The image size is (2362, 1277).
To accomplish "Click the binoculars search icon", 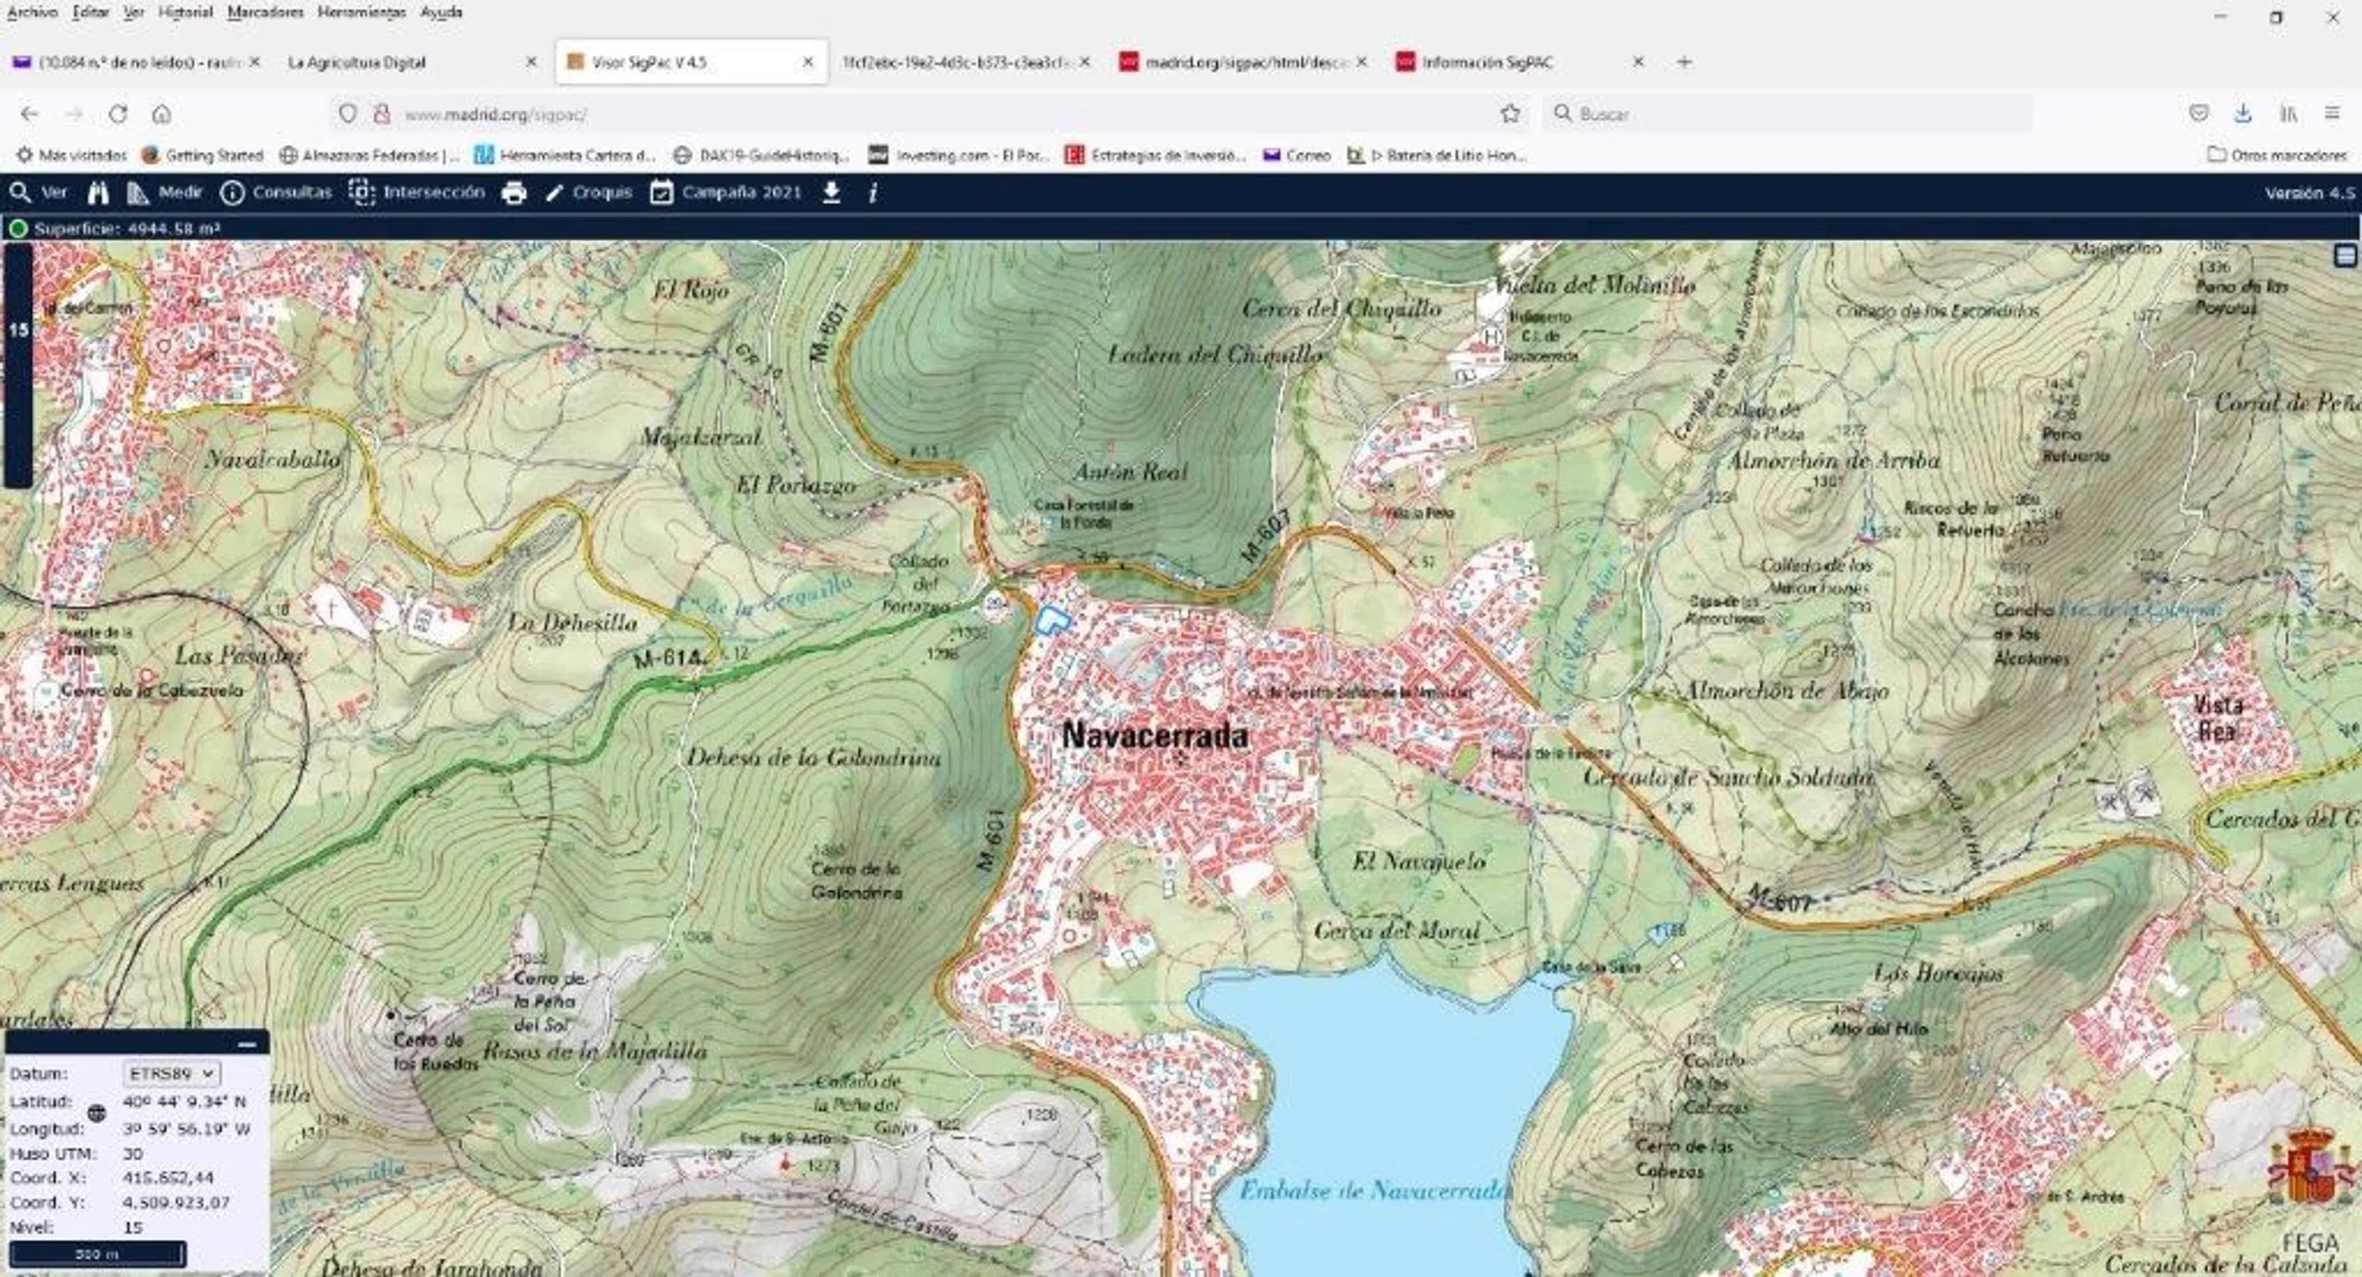I will [98, 192].
